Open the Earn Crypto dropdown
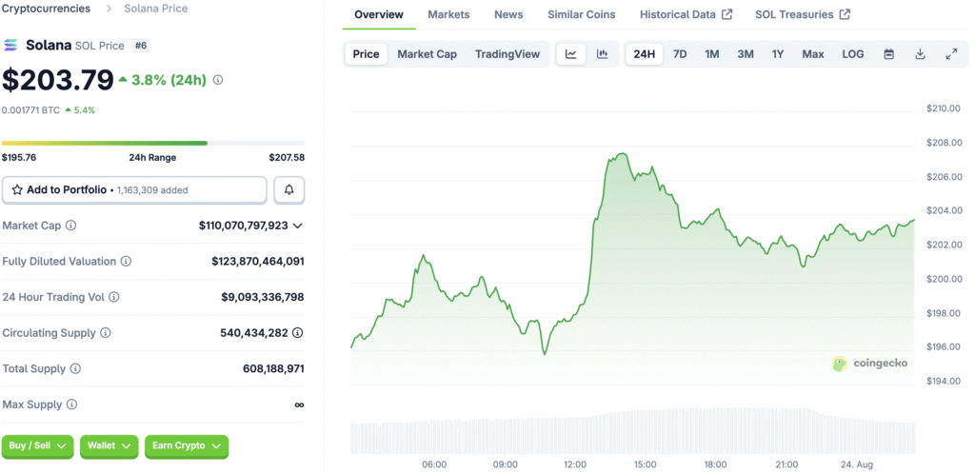 [x=187, y=446]
